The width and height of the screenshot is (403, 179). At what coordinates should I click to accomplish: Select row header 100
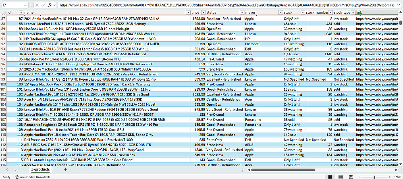(3, 84)
